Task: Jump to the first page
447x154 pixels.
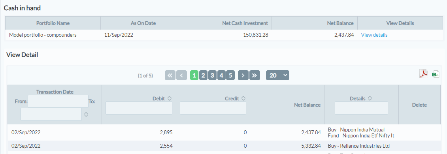Action: click(x=170, y=75)
